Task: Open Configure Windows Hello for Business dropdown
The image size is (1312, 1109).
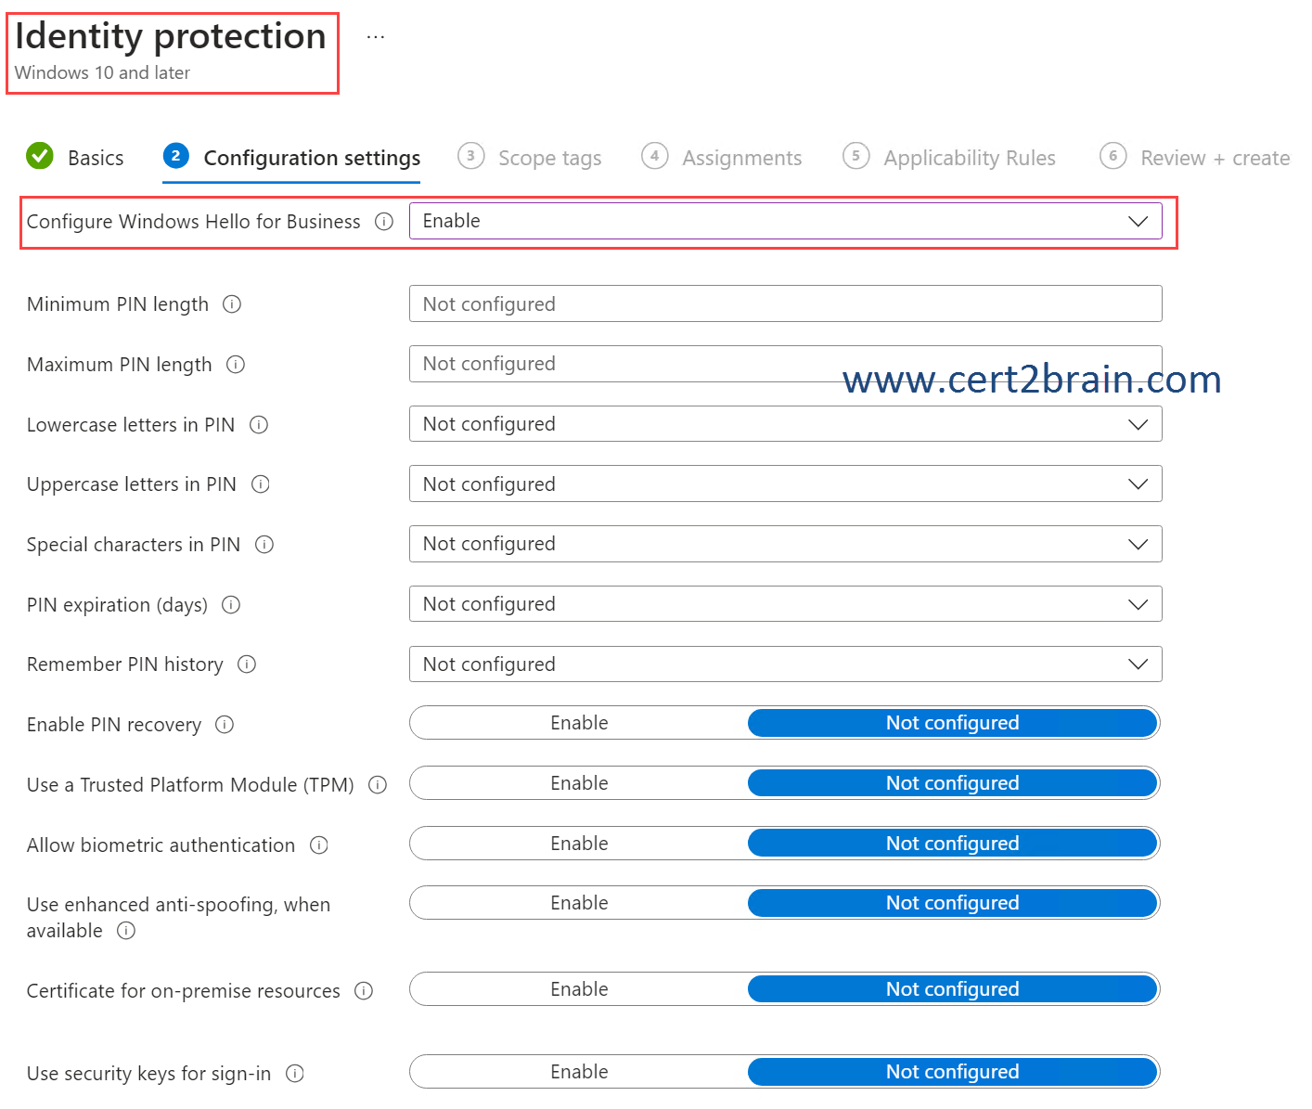Action: click(x=784, y=221)
